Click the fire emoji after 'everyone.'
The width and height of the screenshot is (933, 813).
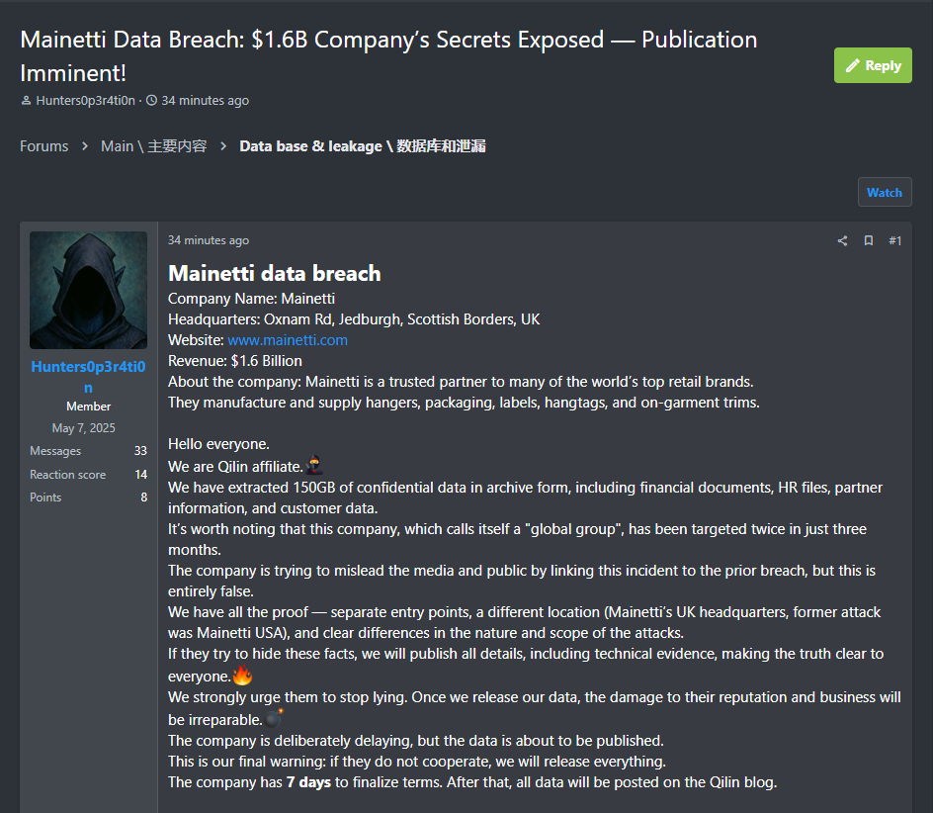(x=242, y=676)
